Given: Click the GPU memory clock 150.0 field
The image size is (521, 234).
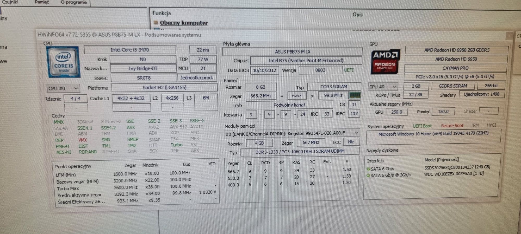Looking at the screenshot, I should tap(443, 112).
